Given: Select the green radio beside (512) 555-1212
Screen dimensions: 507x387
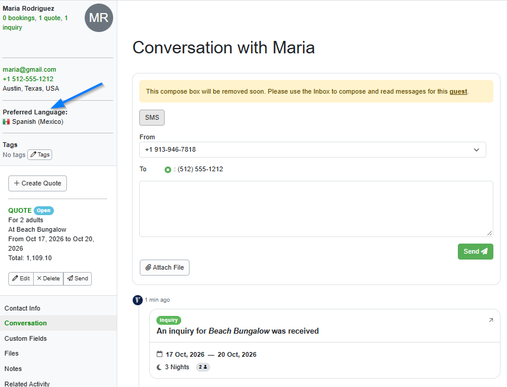Looking at the screenshot, I should pyautogui.click(x=168, y=169).
